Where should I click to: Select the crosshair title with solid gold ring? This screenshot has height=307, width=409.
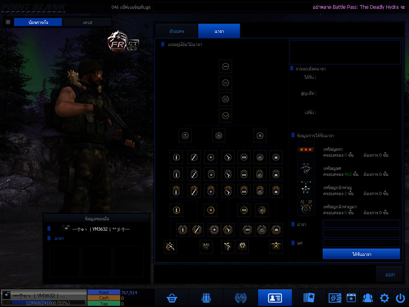(x=211, y=210)
